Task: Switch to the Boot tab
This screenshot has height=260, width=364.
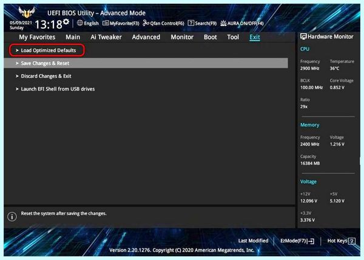Action: (211, 37)
